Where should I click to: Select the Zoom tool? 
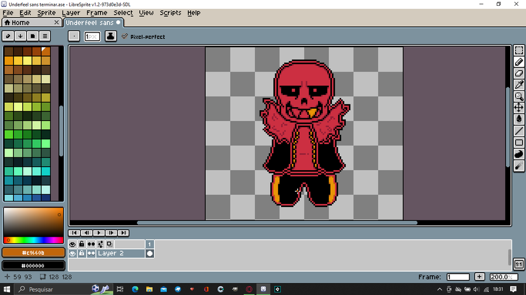click(519, 97)
